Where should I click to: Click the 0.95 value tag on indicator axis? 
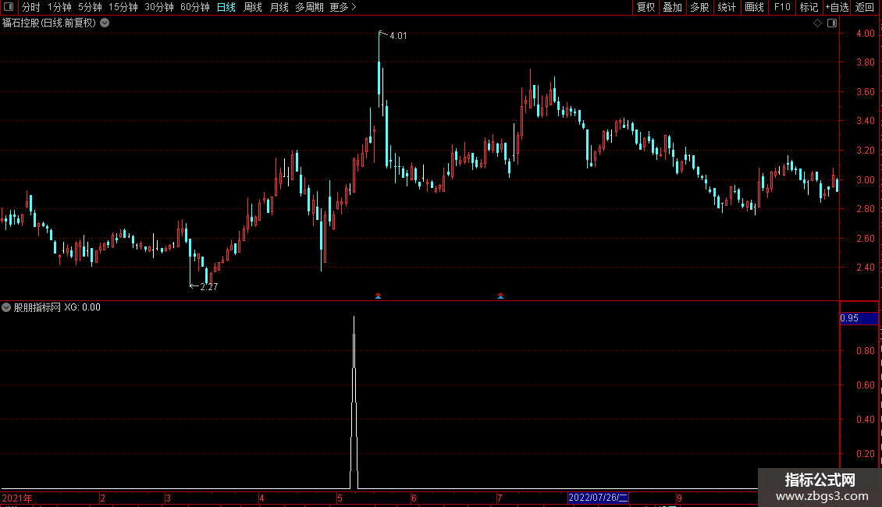click(x=859, y=318)
